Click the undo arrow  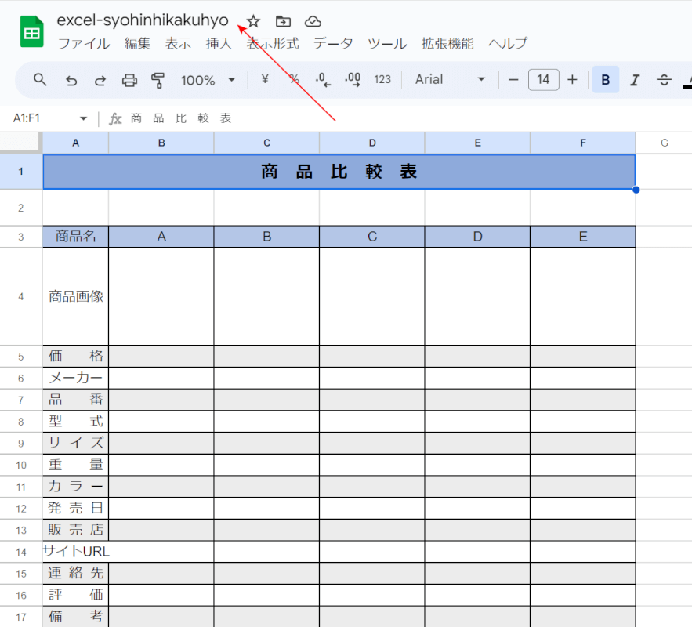coord(71,79)
